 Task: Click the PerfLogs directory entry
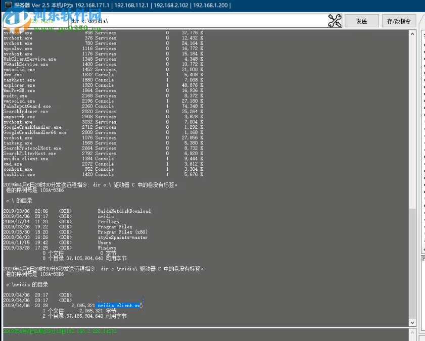(x=109, y=222)
